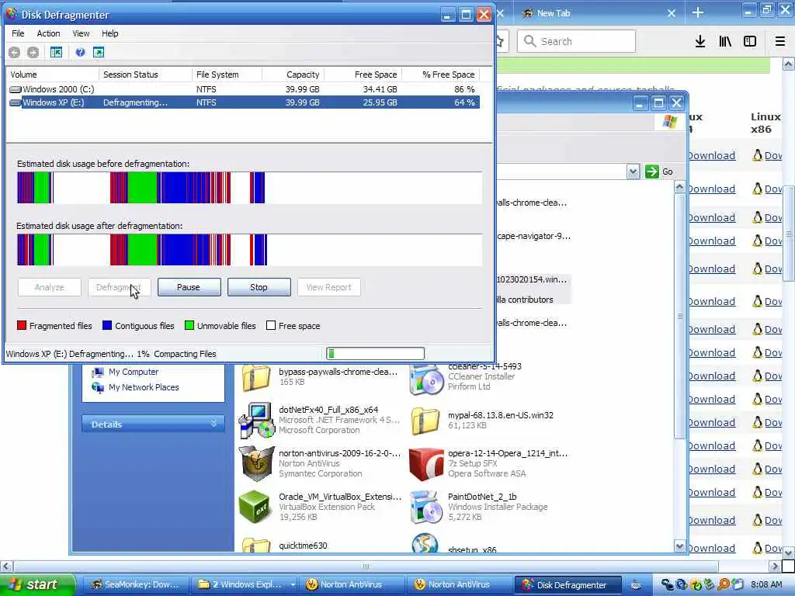Viewport: 795px width, 596px height.
Task: Open the Action menu
Action: point(48,33)
